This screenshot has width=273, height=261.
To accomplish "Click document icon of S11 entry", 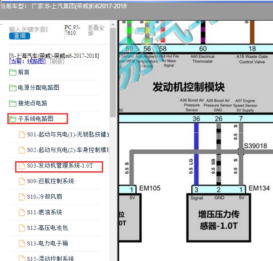I will [x=22, y=212].
